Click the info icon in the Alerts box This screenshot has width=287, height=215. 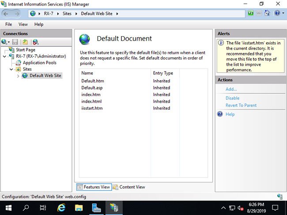pos(221,43)
